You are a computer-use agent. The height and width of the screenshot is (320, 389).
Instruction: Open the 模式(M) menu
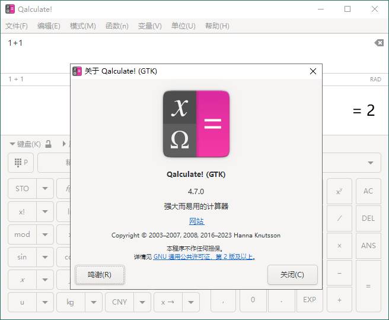click(x=83, y=26)
